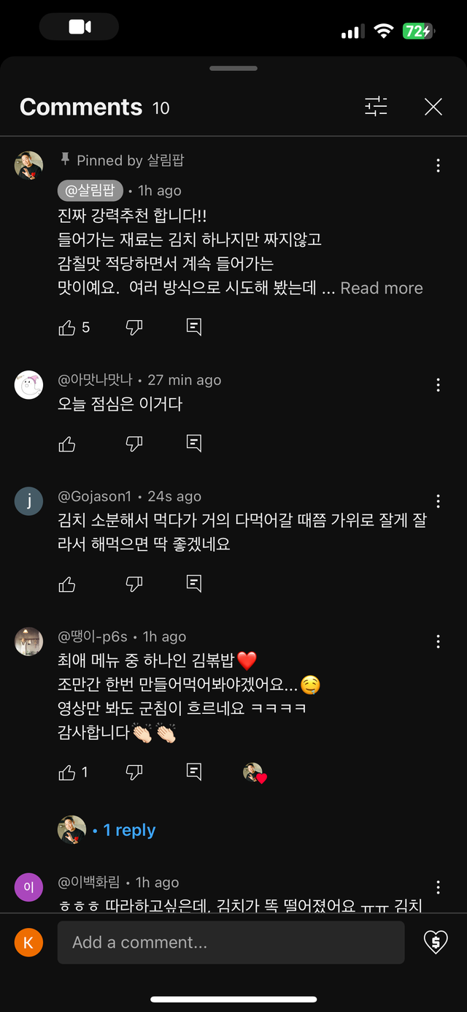The image size is (467, 1012).
Task: Like the Gojason1 comment
Action: [x=67, y=584]
